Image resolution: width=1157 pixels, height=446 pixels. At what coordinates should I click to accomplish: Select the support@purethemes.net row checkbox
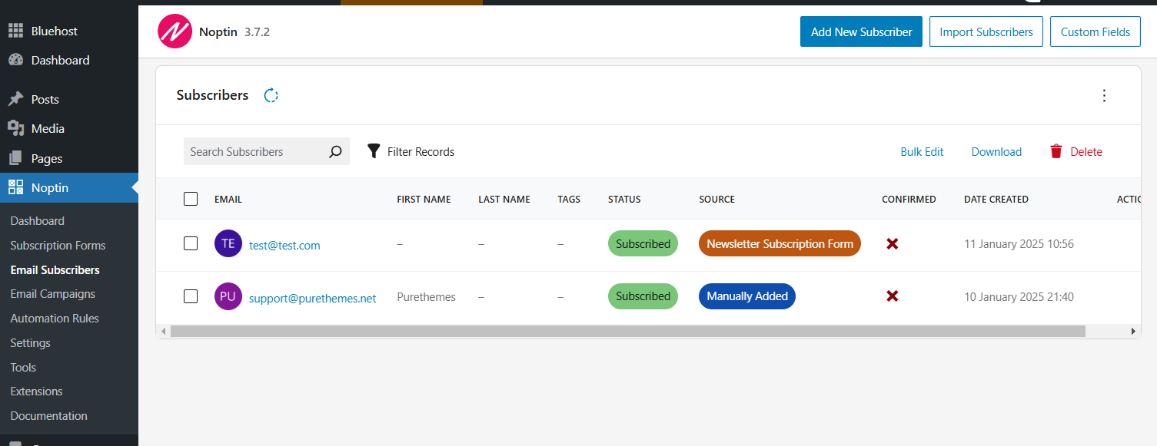coord(191,296)
